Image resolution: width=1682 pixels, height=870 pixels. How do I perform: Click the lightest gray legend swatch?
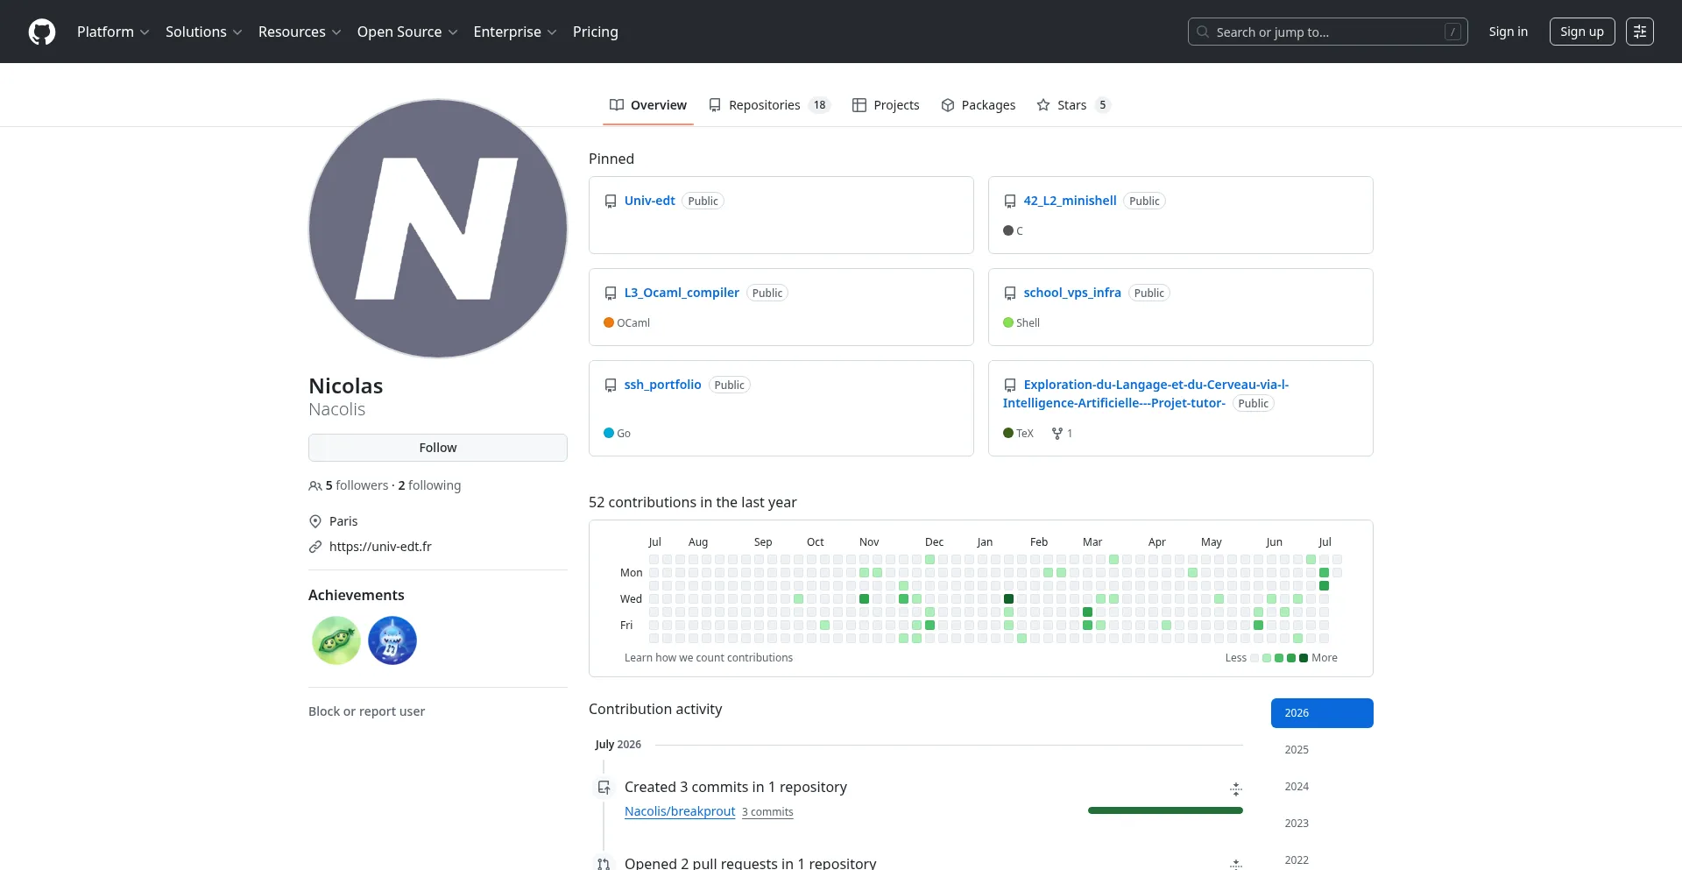tap(1254, 658)
